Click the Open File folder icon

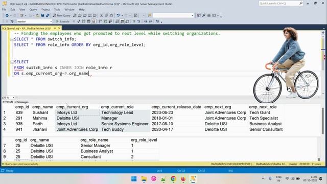(37, 15)
